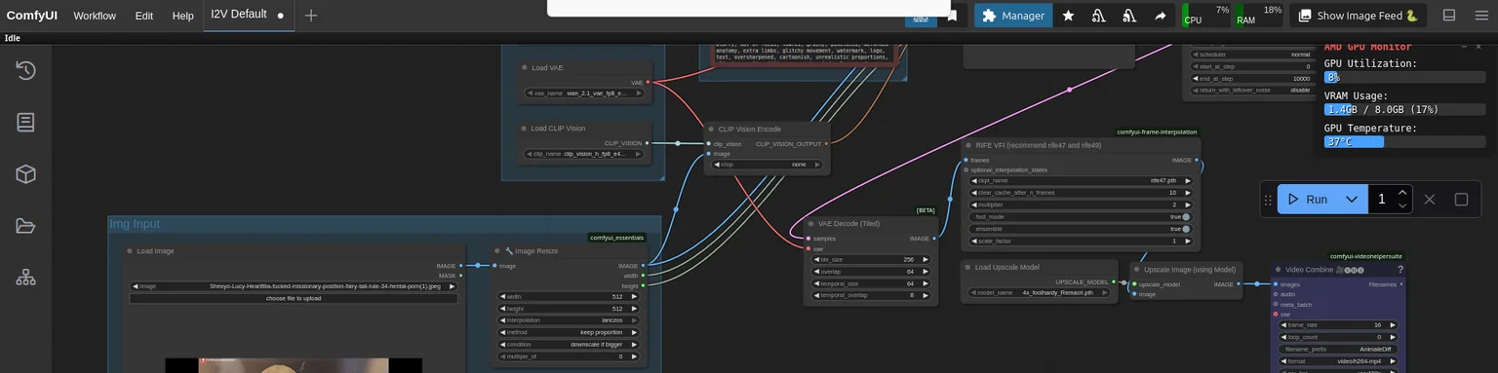Image resolution: width=1498 pixels, height=373 pixels.
Task: Click the GPU Temperature bar showing 37°C
Action: 1404,141
